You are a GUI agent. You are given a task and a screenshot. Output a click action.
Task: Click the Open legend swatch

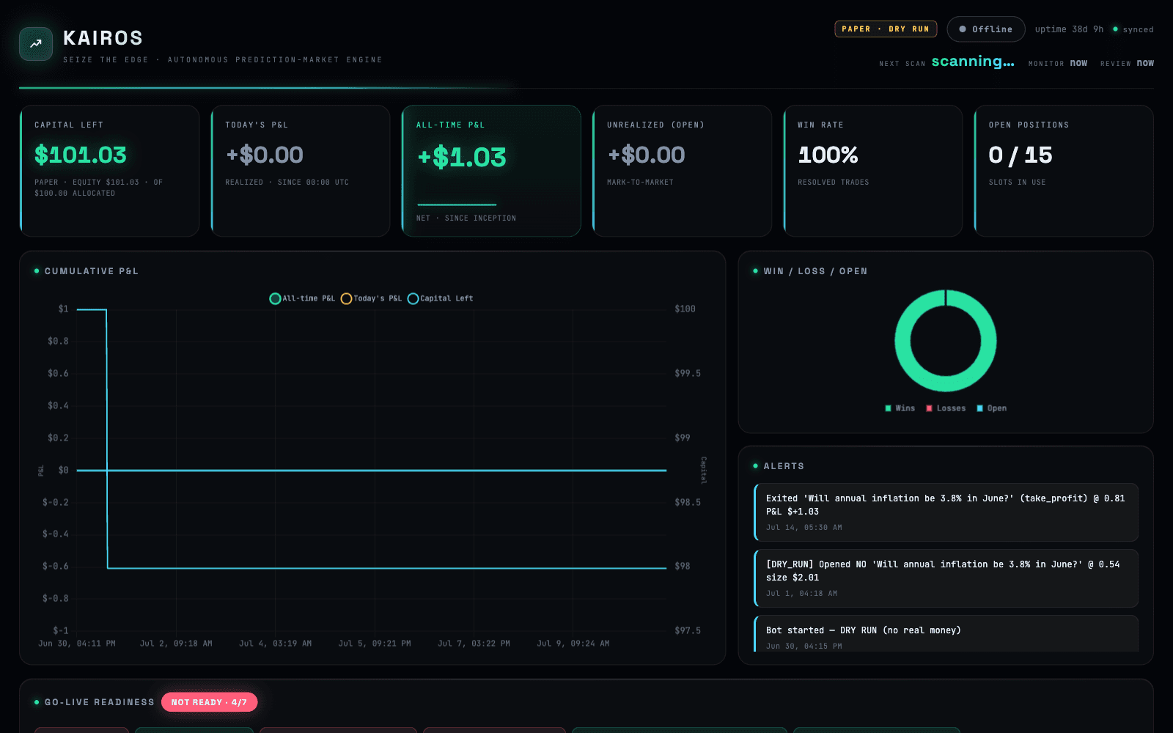coord(980,408)
